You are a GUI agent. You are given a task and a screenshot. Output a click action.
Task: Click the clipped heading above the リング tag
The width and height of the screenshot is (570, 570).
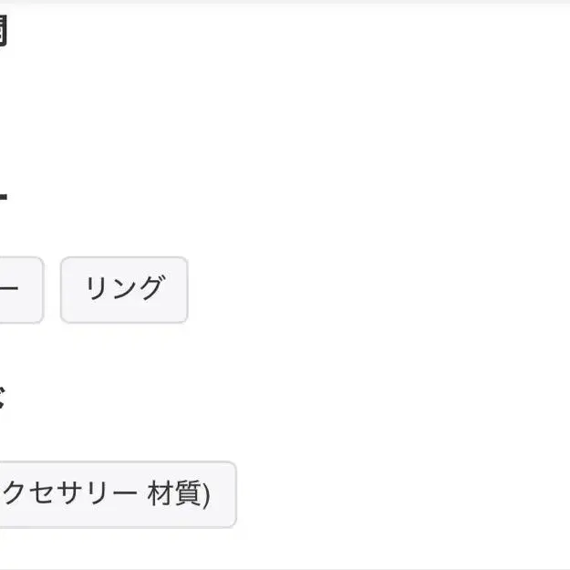[4, 194]
